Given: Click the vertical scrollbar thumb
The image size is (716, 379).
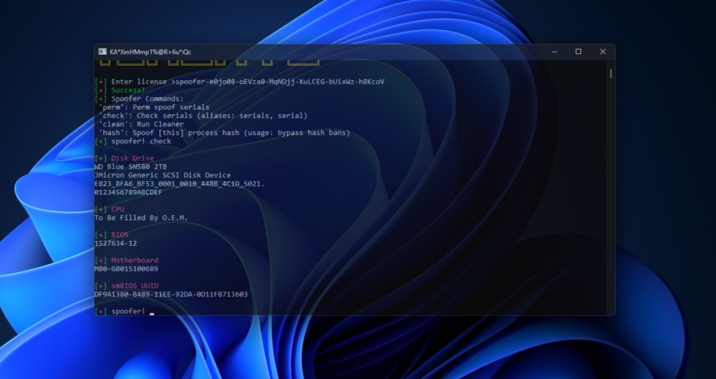Looking at the screenshot, I should 611,73.
